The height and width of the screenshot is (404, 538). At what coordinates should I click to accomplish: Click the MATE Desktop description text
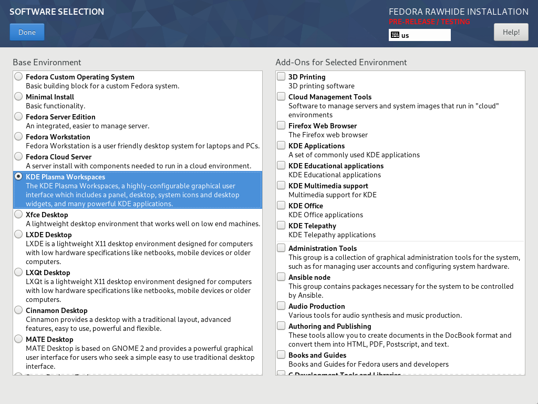tap(140, 357)
